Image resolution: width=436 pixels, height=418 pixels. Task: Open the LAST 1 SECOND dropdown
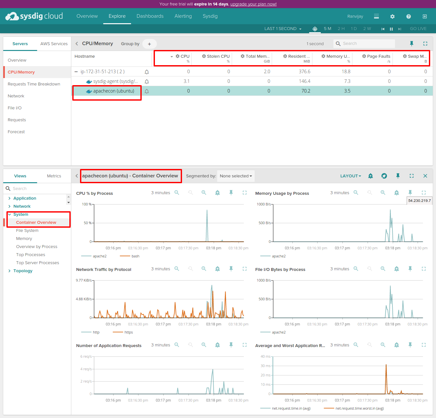click(x=283, y=29)
